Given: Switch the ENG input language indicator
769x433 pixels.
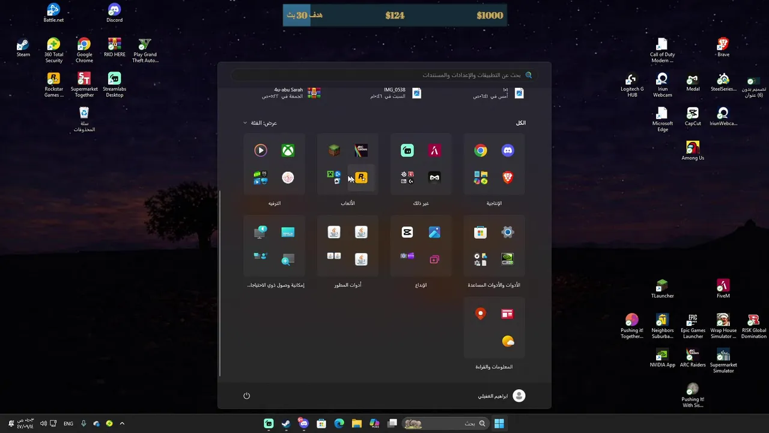Looking at the screenshot, I should (x=68, y=423).
